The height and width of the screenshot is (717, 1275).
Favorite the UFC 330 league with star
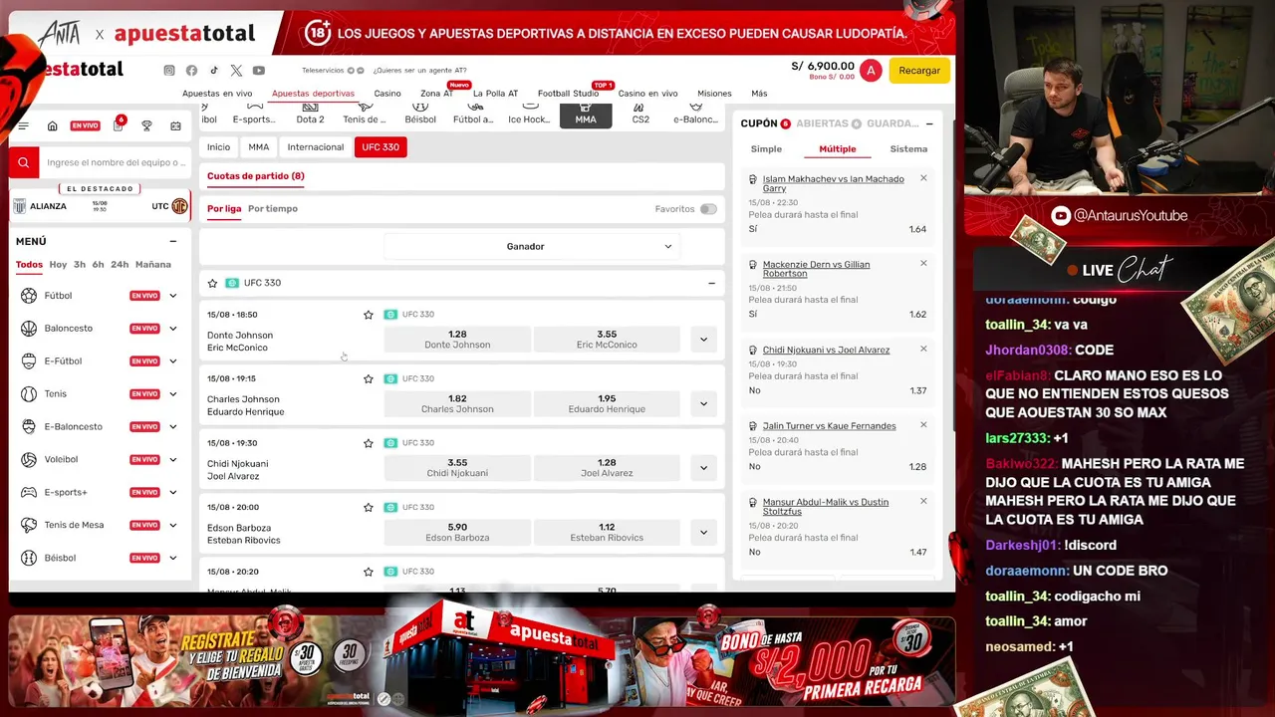pyautogui.click(x=212, y=283)
